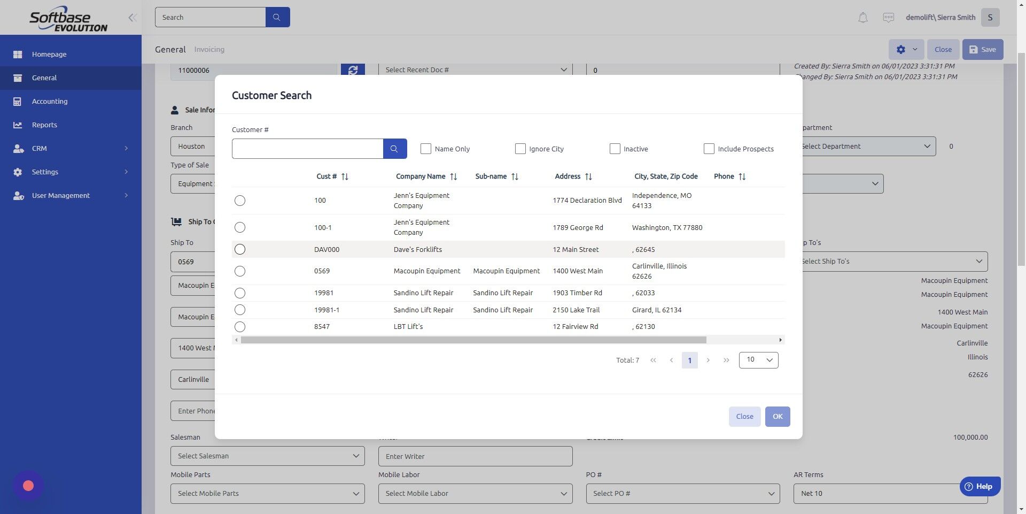Sort by Address column arrows
This screenshot has width=1026, height=514.
pyautogui.click(x=588, y=177)
